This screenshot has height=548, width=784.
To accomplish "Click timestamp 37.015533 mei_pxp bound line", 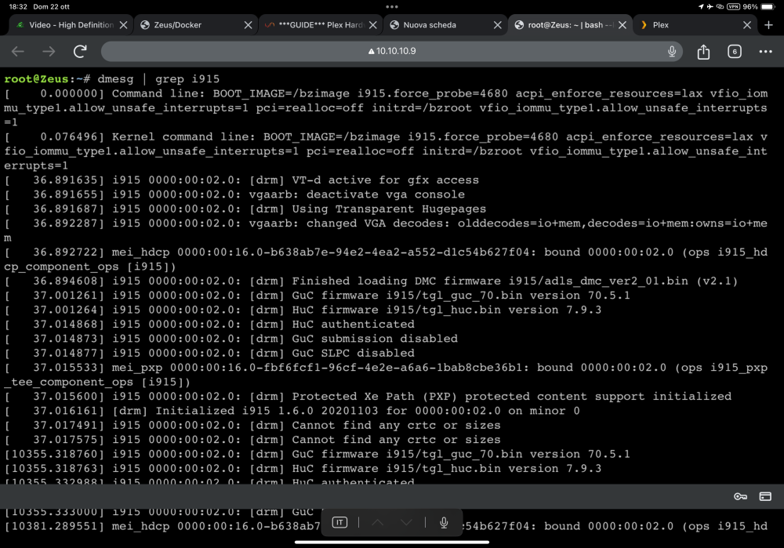I will [386, 375].
